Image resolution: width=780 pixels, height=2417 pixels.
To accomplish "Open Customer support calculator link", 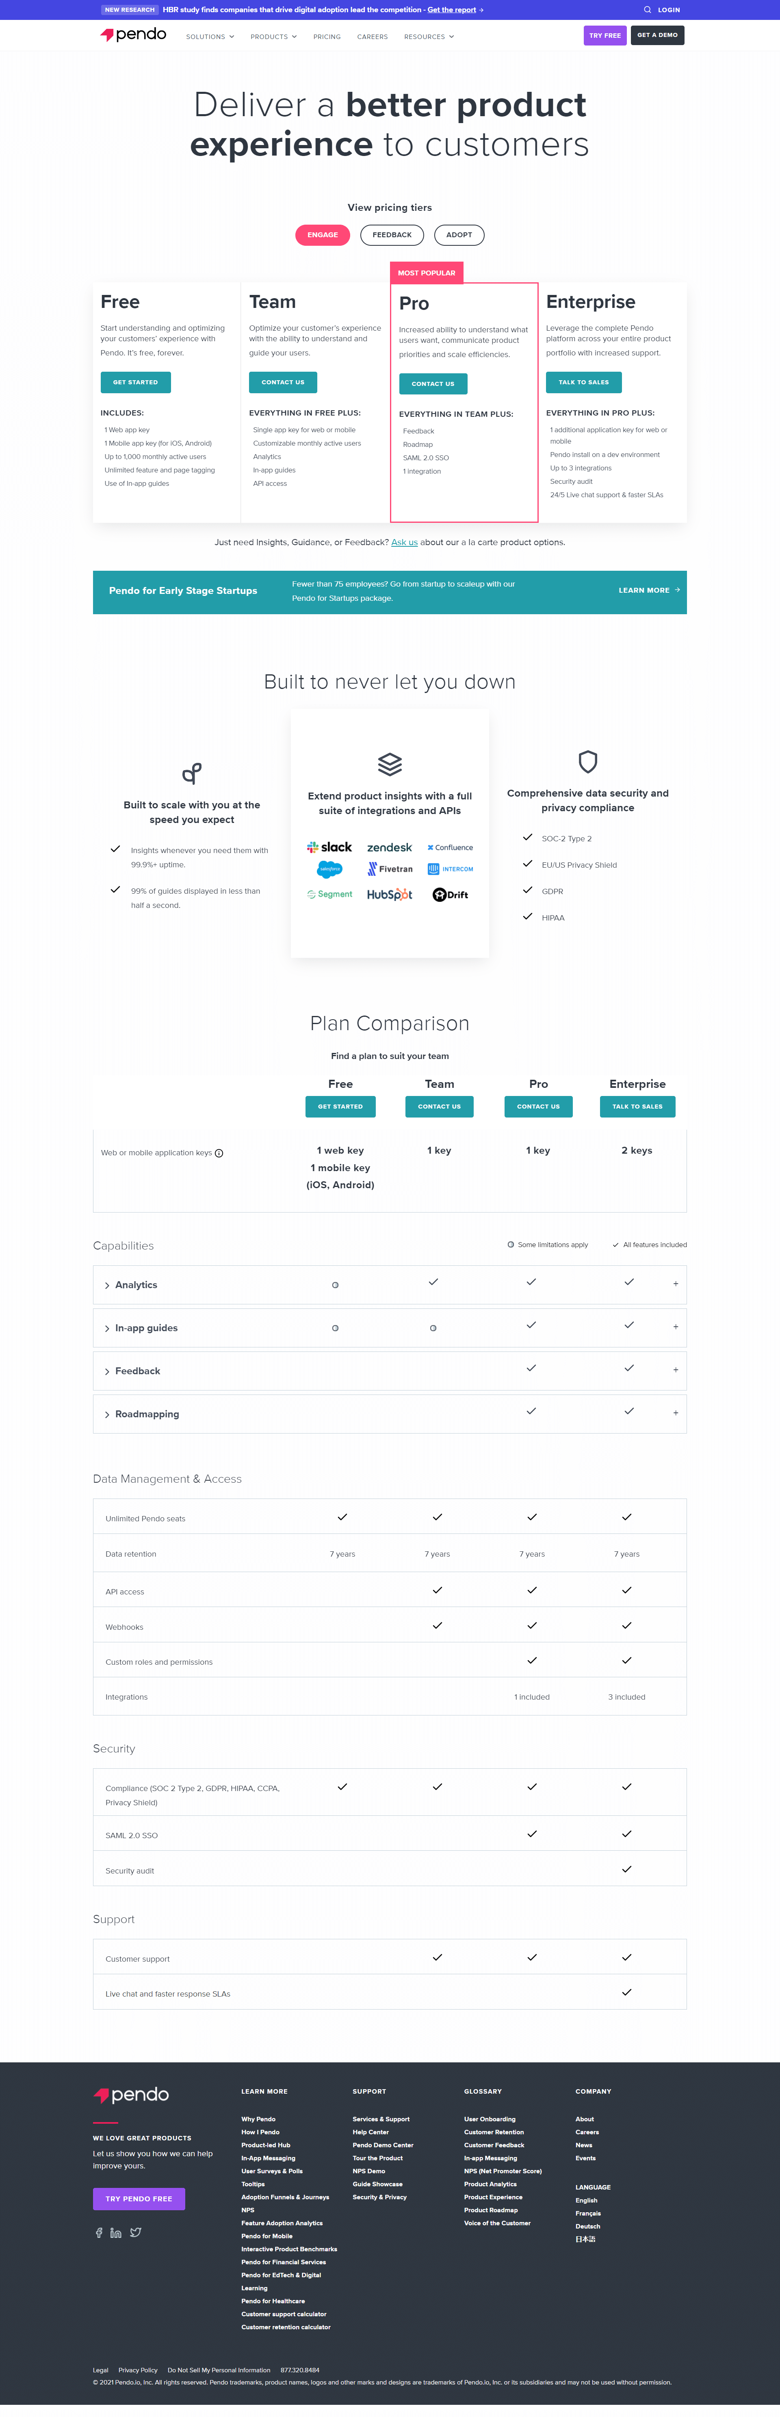I will (x=284, y=2314).
